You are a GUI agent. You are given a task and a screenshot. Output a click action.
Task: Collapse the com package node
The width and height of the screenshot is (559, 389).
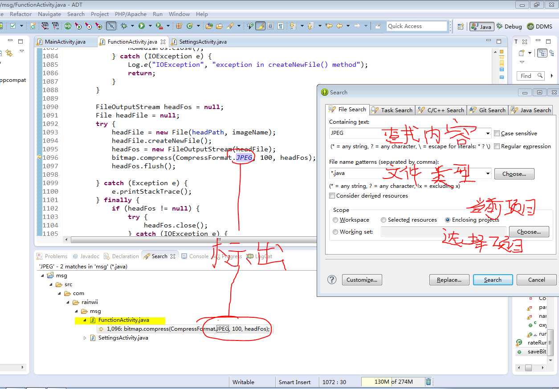pyautogui.click(x=60, y=293)
